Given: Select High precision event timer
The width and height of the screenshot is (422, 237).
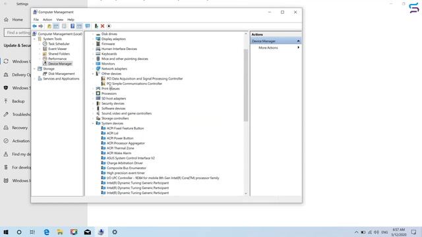Looking at the screenshot, I should [125, 173].
